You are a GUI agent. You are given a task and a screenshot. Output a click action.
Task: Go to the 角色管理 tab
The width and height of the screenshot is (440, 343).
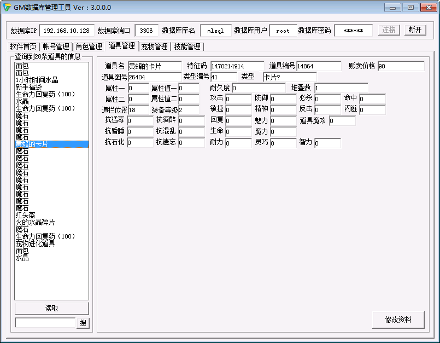tap(89, 46)
